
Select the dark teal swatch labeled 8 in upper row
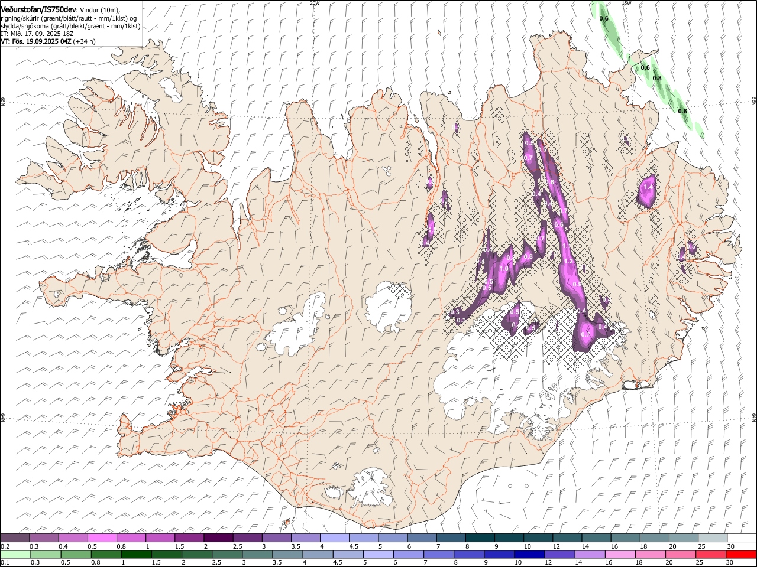[480, 538]
